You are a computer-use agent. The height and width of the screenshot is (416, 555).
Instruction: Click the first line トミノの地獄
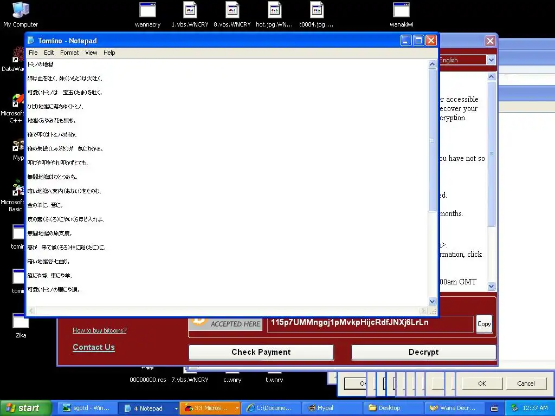pos(41,64)
